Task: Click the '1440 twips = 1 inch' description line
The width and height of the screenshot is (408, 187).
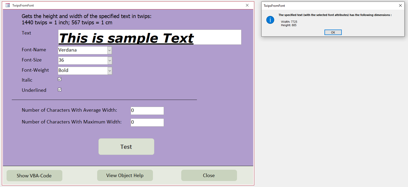Action: click(x=67, y=22)
